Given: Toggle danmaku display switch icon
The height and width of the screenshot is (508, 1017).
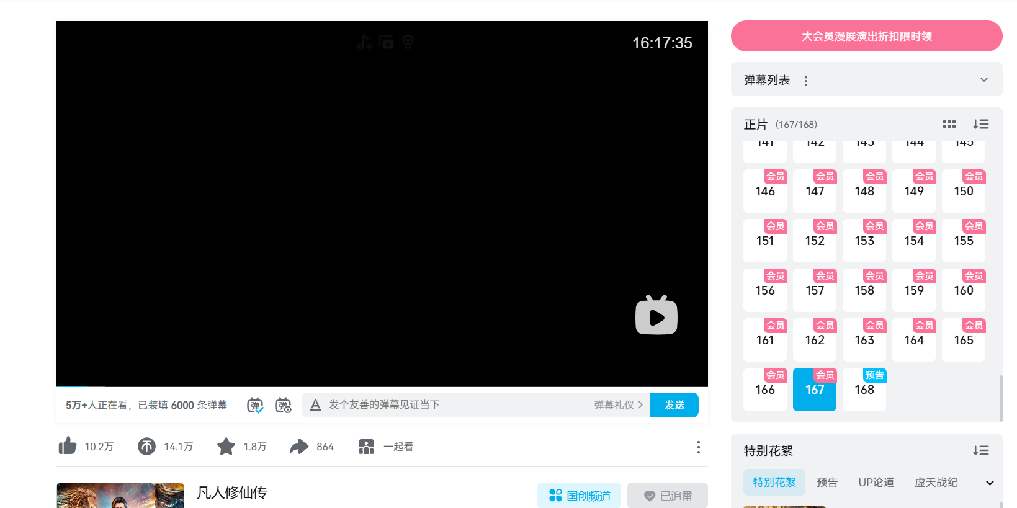Looking at the screenshot, I should [255, 405].
